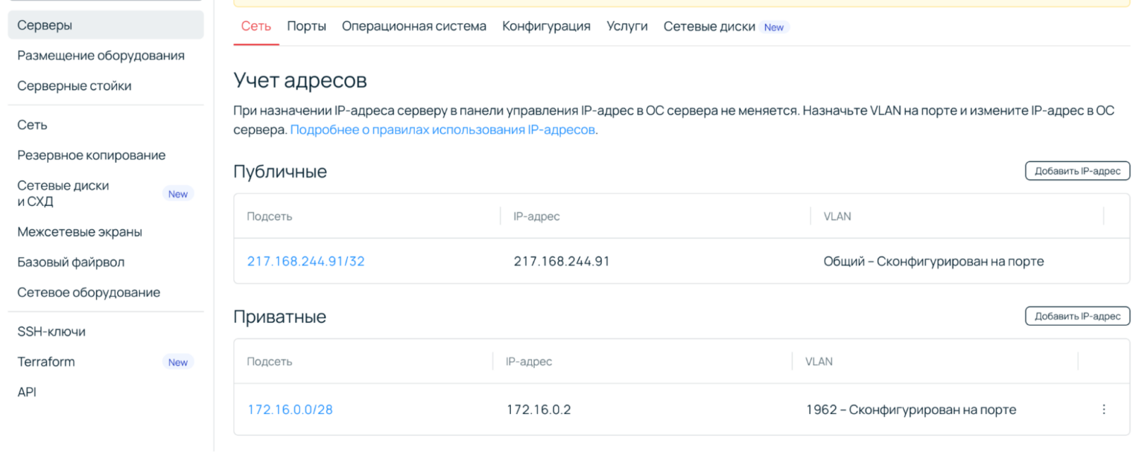Switch to the Конфигурация tab

coord(546,25)
